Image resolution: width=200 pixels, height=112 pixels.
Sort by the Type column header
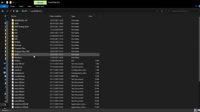(x=73, y=16)
